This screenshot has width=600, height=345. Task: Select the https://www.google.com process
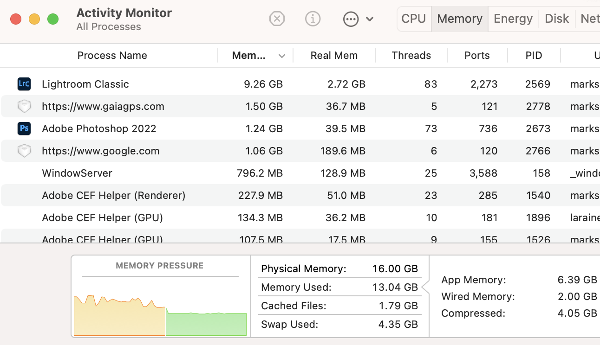pyautogui.click(x=101, y=151)
